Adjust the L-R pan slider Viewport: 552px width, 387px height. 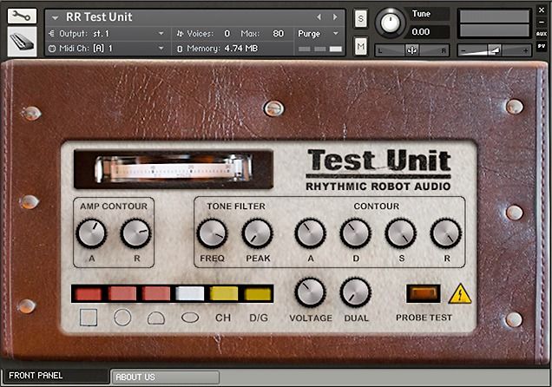pos(411,50)
